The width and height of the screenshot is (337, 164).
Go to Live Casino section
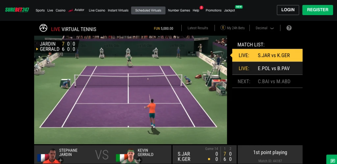pos(97,11)
